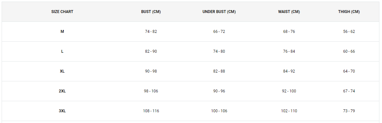Click under bust value 100 - 106
382x123 pixels.
[x=219, y=111]
